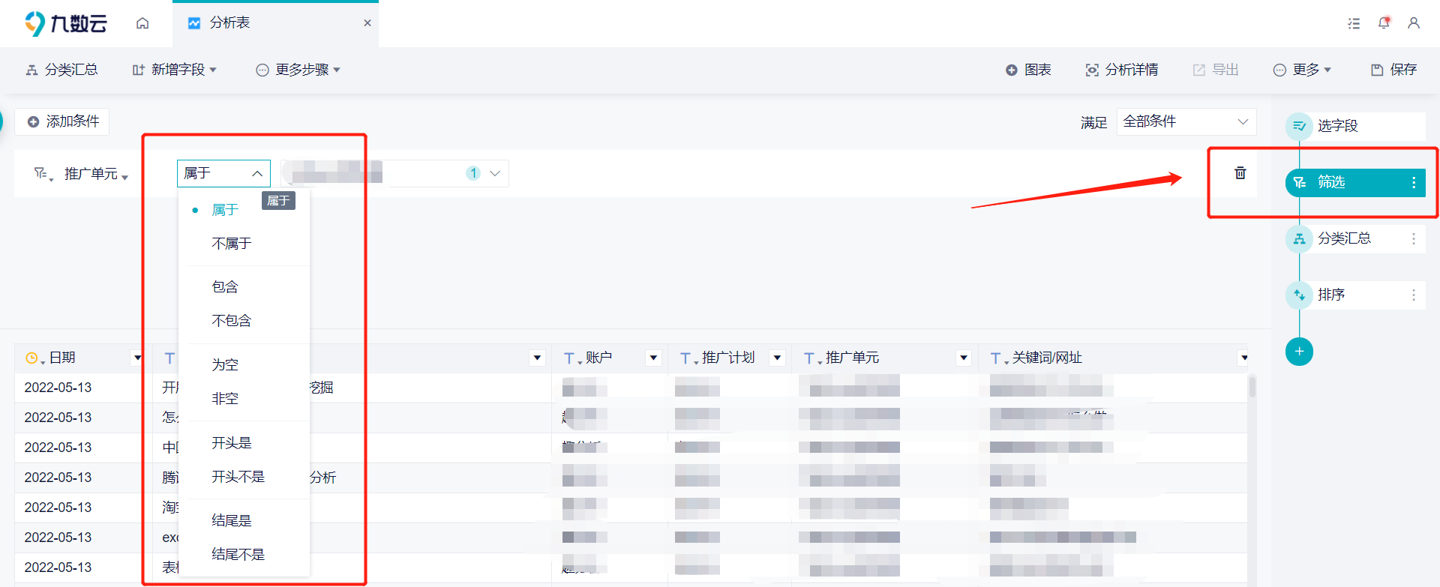Click the 推广计划 column type icon

(x=688, y=359)
